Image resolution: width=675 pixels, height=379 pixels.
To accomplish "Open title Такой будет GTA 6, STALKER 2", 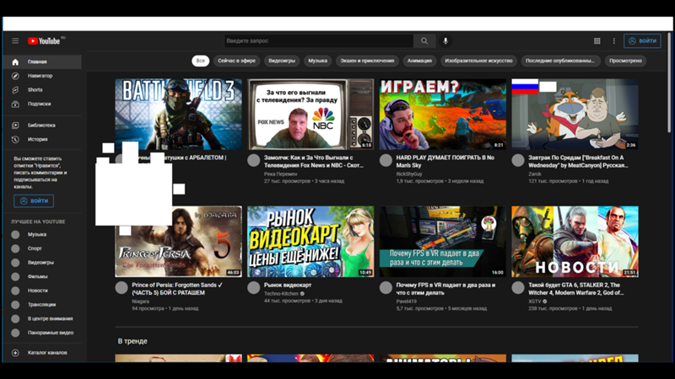I will (575, 289).
